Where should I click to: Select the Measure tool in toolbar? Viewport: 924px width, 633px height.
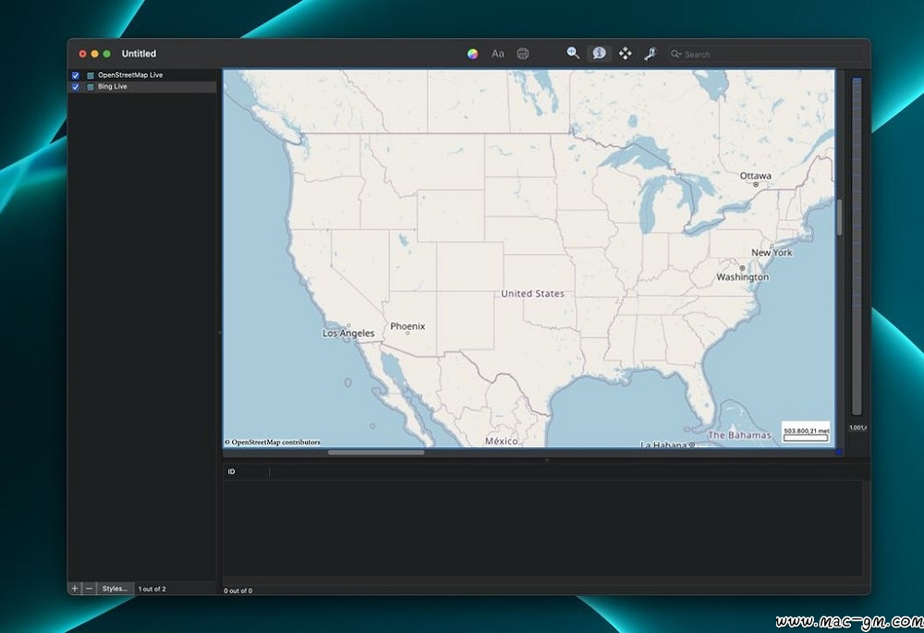[650, 54]
